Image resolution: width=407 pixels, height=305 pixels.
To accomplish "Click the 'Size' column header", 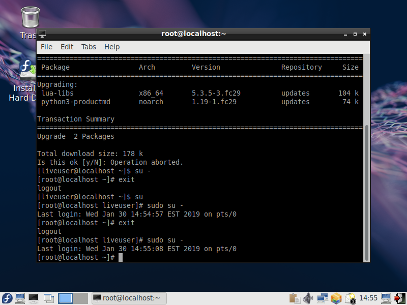I will (350, 67).
